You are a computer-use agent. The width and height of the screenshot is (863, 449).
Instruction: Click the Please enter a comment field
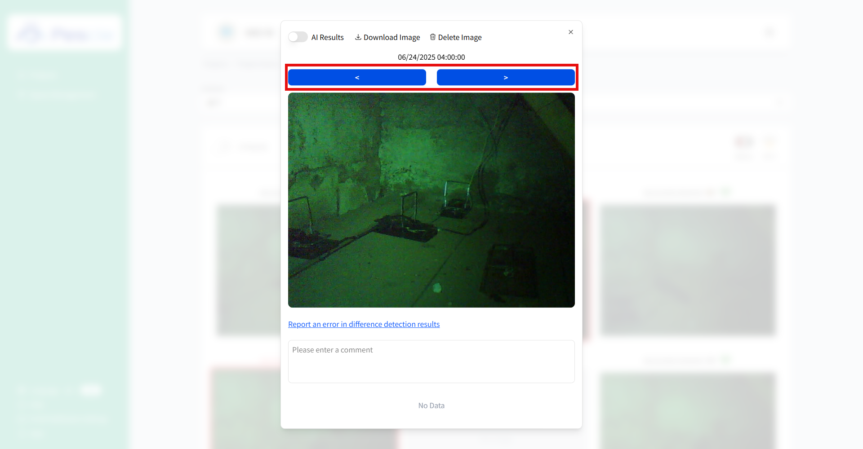(431, 361)
